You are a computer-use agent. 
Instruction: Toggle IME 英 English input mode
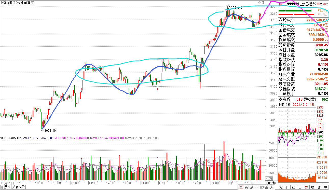click(246, 187)
